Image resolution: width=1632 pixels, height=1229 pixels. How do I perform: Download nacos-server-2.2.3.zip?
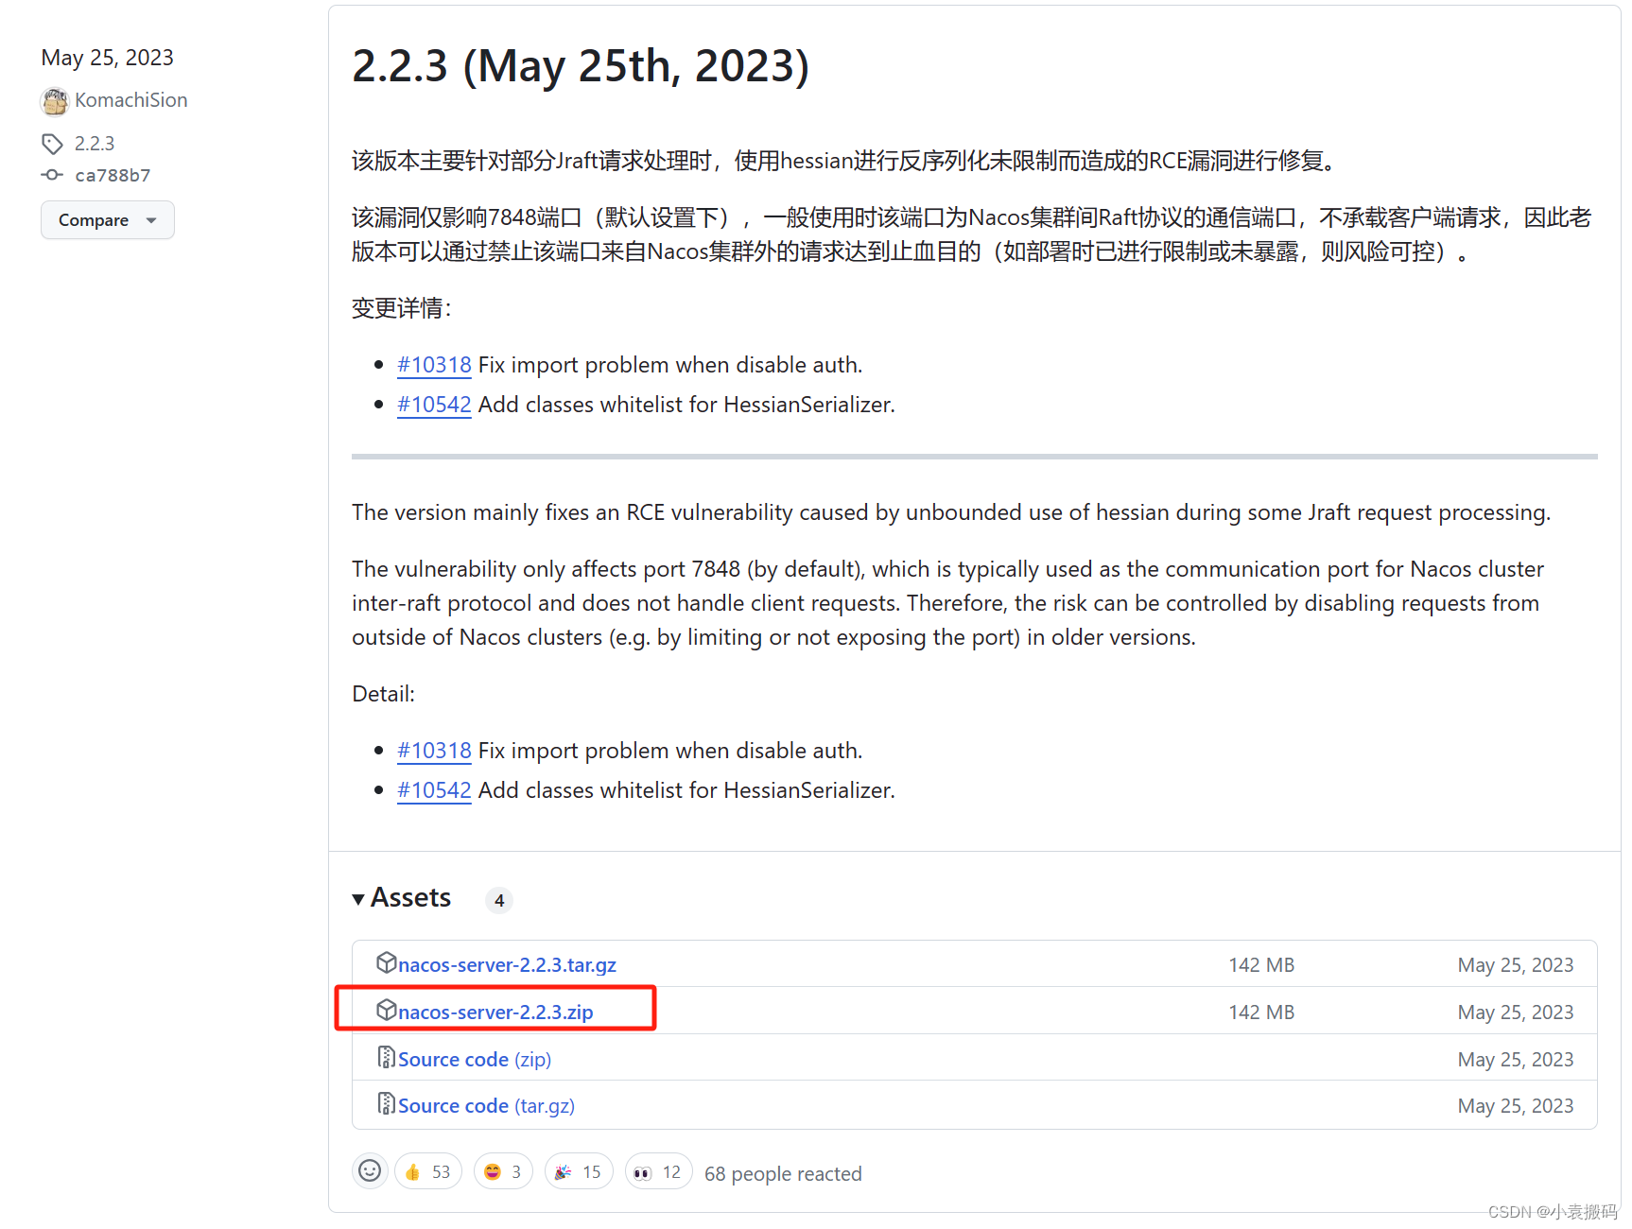(495, 1012)
